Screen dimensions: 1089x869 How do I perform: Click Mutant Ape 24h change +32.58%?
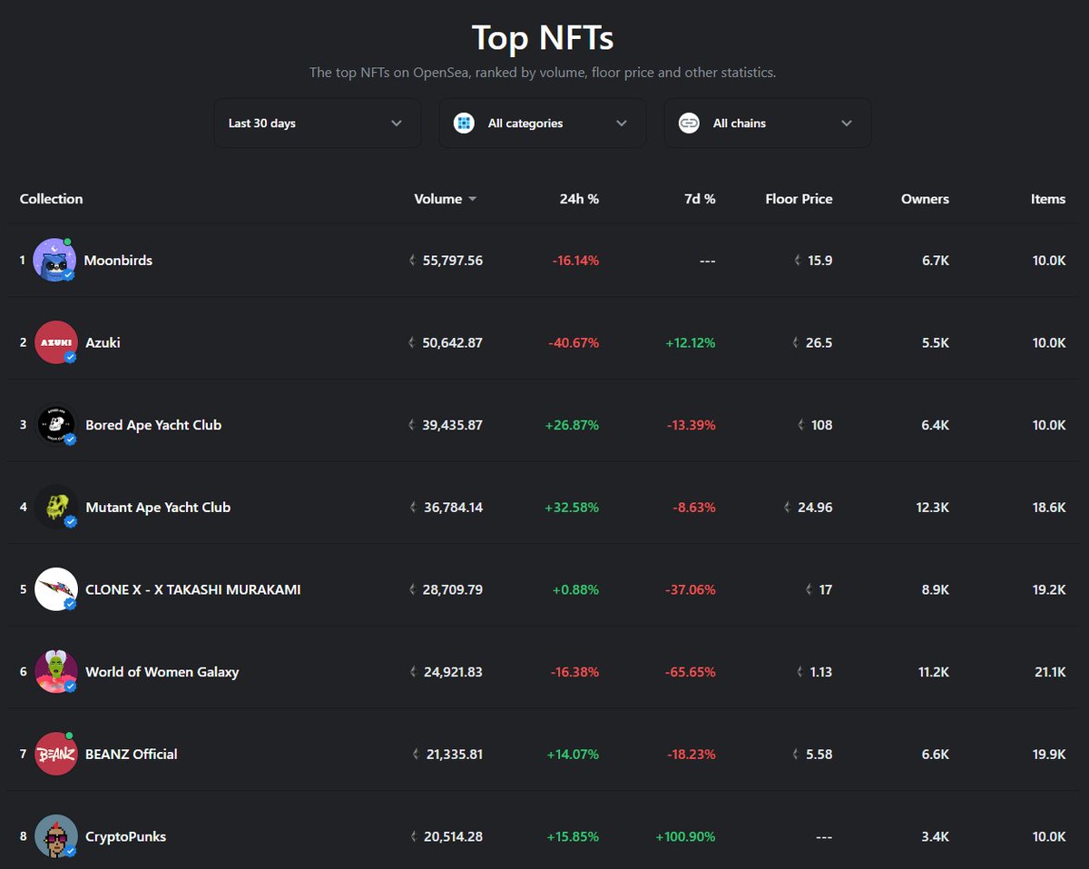pos(572,508)
